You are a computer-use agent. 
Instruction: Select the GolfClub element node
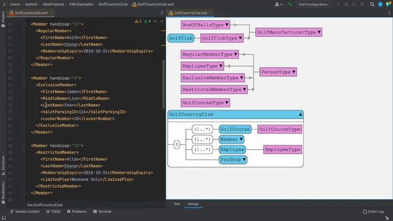pyautogui.click(x=181, y=38)
